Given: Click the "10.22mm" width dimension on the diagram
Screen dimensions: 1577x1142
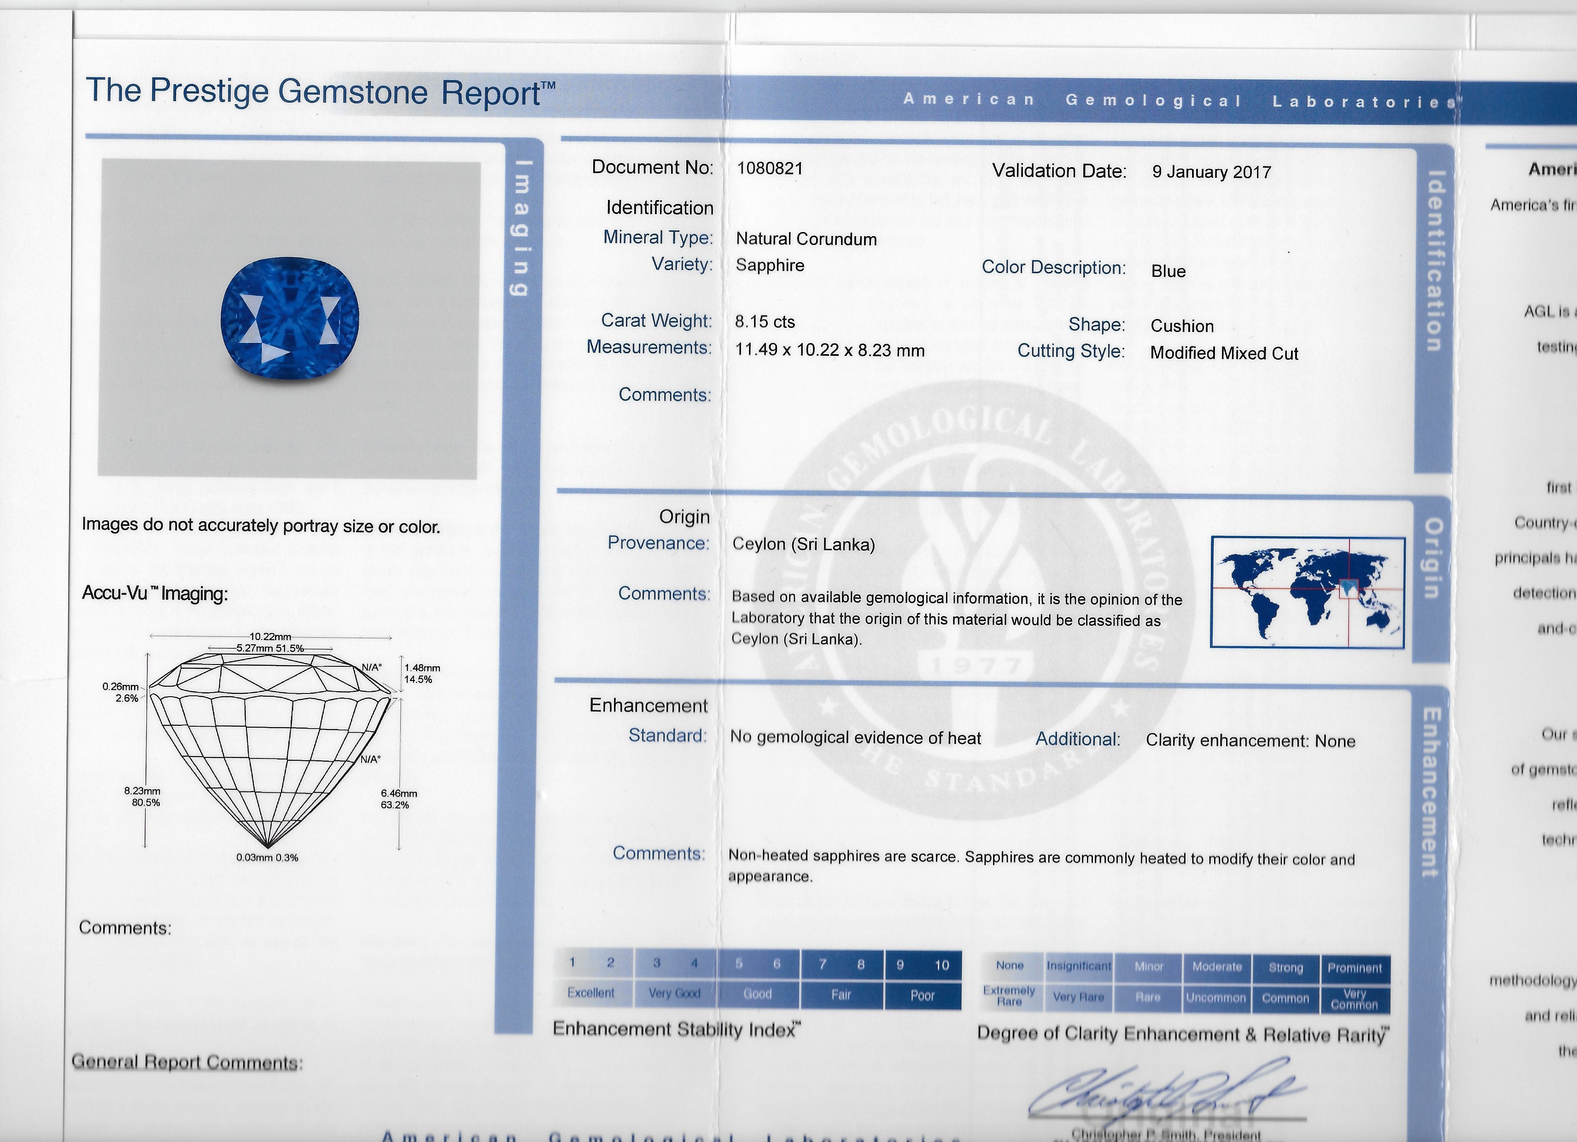Looking at the screenshot, I should click(270, 637).
